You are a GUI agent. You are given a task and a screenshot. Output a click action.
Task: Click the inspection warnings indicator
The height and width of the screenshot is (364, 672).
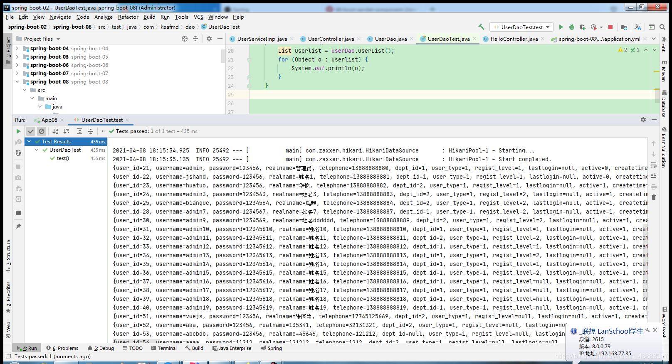(x=629, y=50)
